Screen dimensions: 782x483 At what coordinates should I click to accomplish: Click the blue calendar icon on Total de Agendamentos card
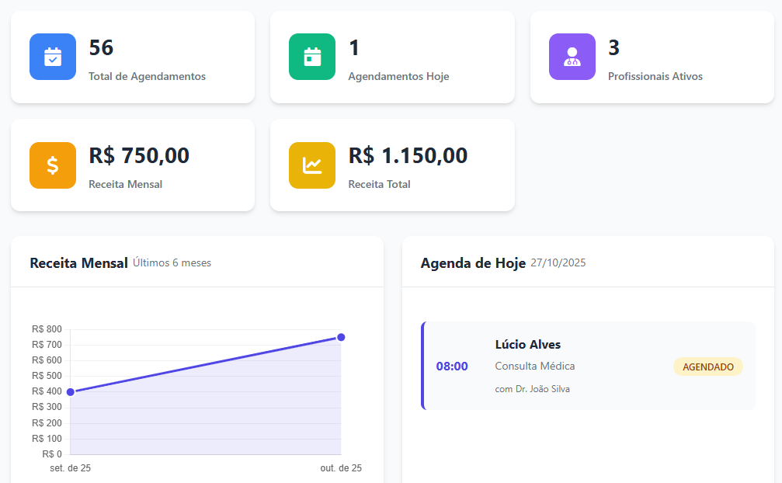pyautogui.click(x=52, y=56)
